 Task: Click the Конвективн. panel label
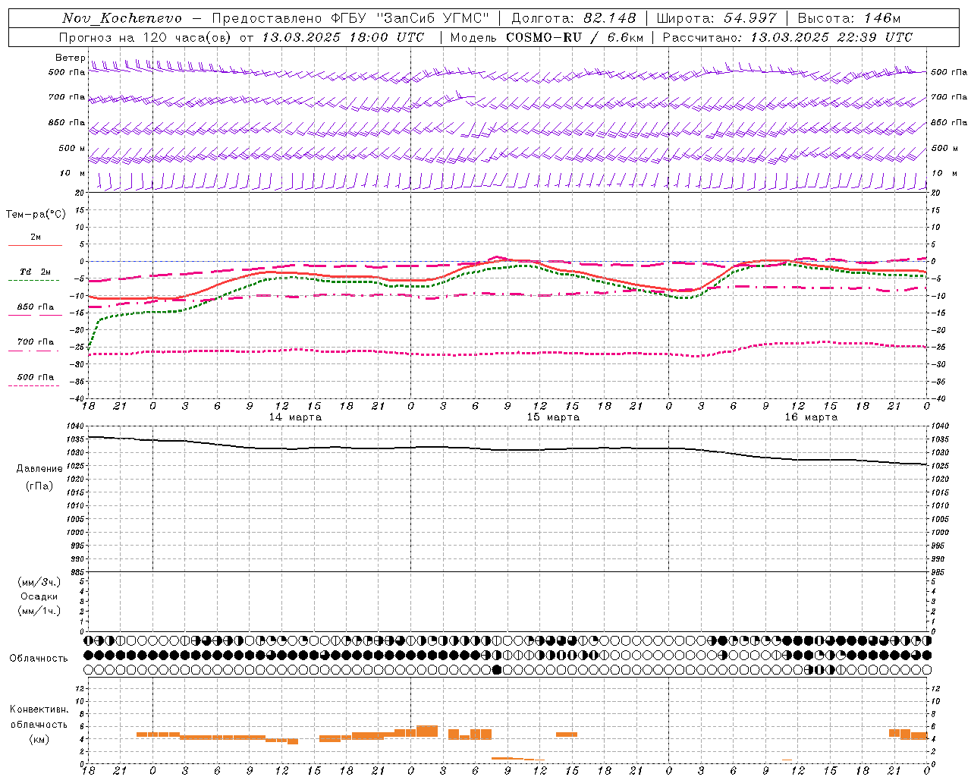(39, 709)
